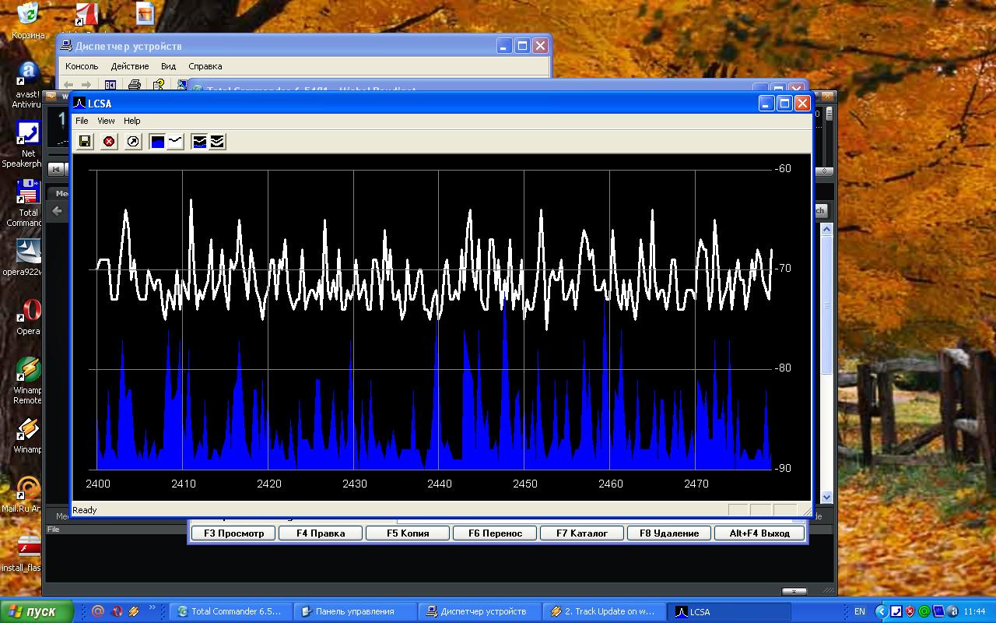Click the circled arrow toolbar icon
This screenshot has width=996, height=623.
tap(133, 141)
